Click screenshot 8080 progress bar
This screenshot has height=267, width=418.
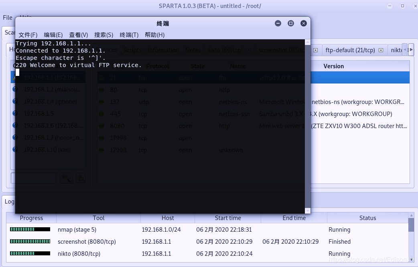[x=30, y=241]
